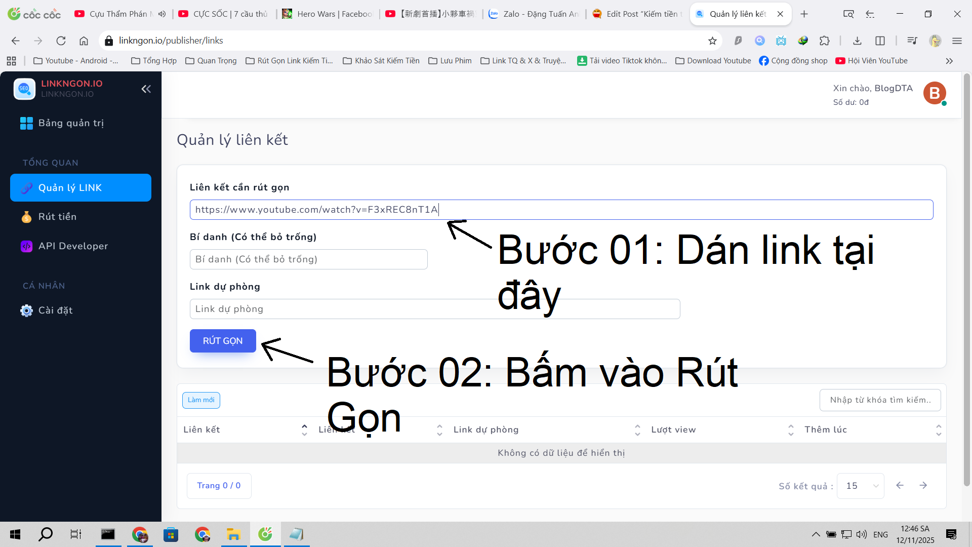Open Cài đặt settings page
The width and height of the screenshot is (972, 547).
[x=55, y=310]
